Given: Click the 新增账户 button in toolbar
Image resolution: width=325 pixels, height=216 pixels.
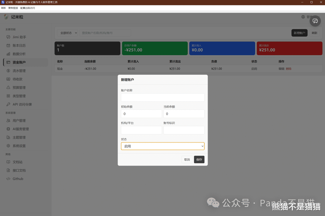Looking at the screenshot, I should 299,33.
